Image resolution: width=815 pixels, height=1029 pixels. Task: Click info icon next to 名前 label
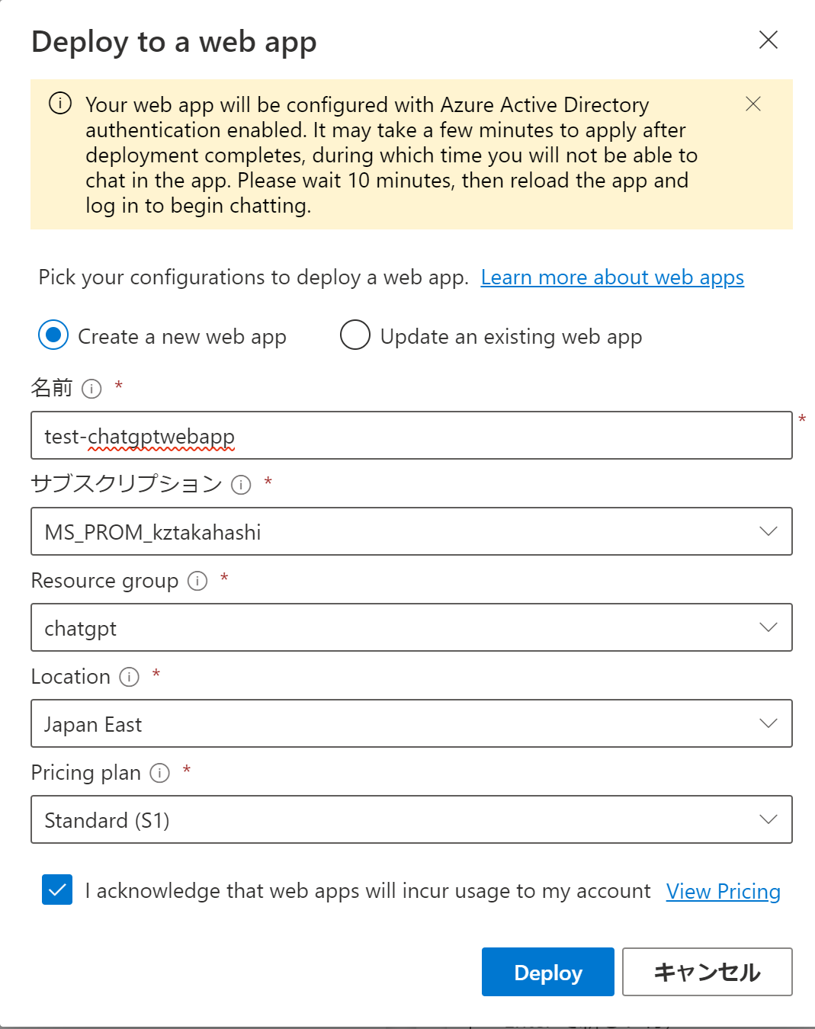coord(91,389)
